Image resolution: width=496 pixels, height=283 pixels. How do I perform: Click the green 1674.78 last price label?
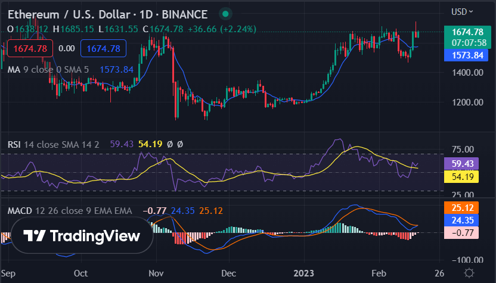(467, 32)
